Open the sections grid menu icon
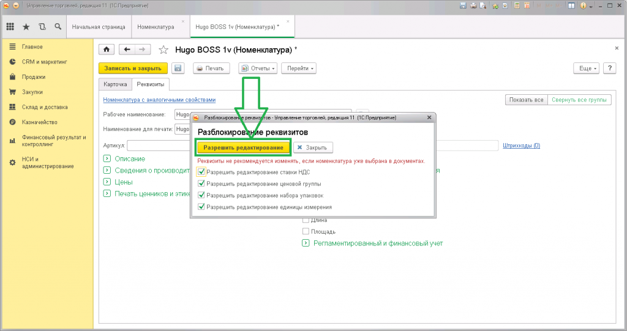Viewport: 627px width, 331px height. click(x=10, y=27)
